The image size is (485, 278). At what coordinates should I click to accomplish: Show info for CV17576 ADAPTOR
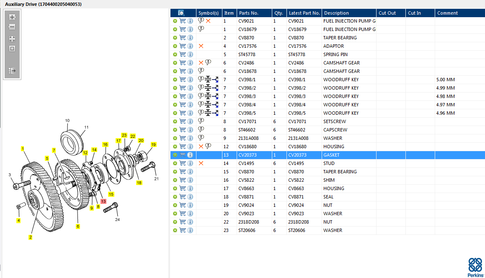point(190,46)
